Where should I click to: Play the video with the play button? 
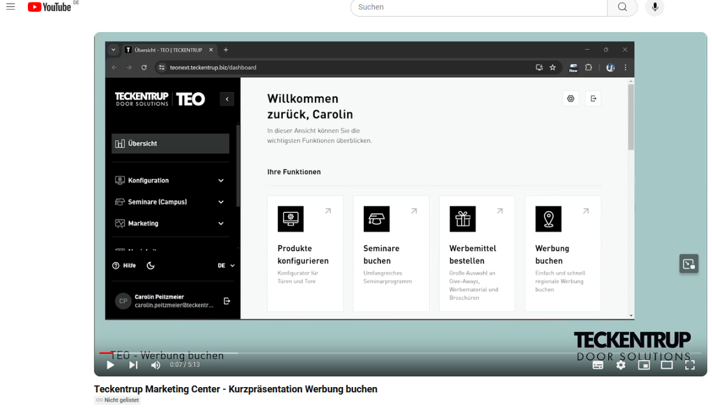pyautogui.click(x=110, y=365)
